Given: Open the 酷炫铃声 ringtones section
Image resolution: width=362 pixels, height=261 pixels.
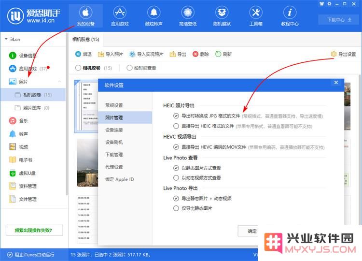Looking at the screenshot, I should [x=154, y=16].
